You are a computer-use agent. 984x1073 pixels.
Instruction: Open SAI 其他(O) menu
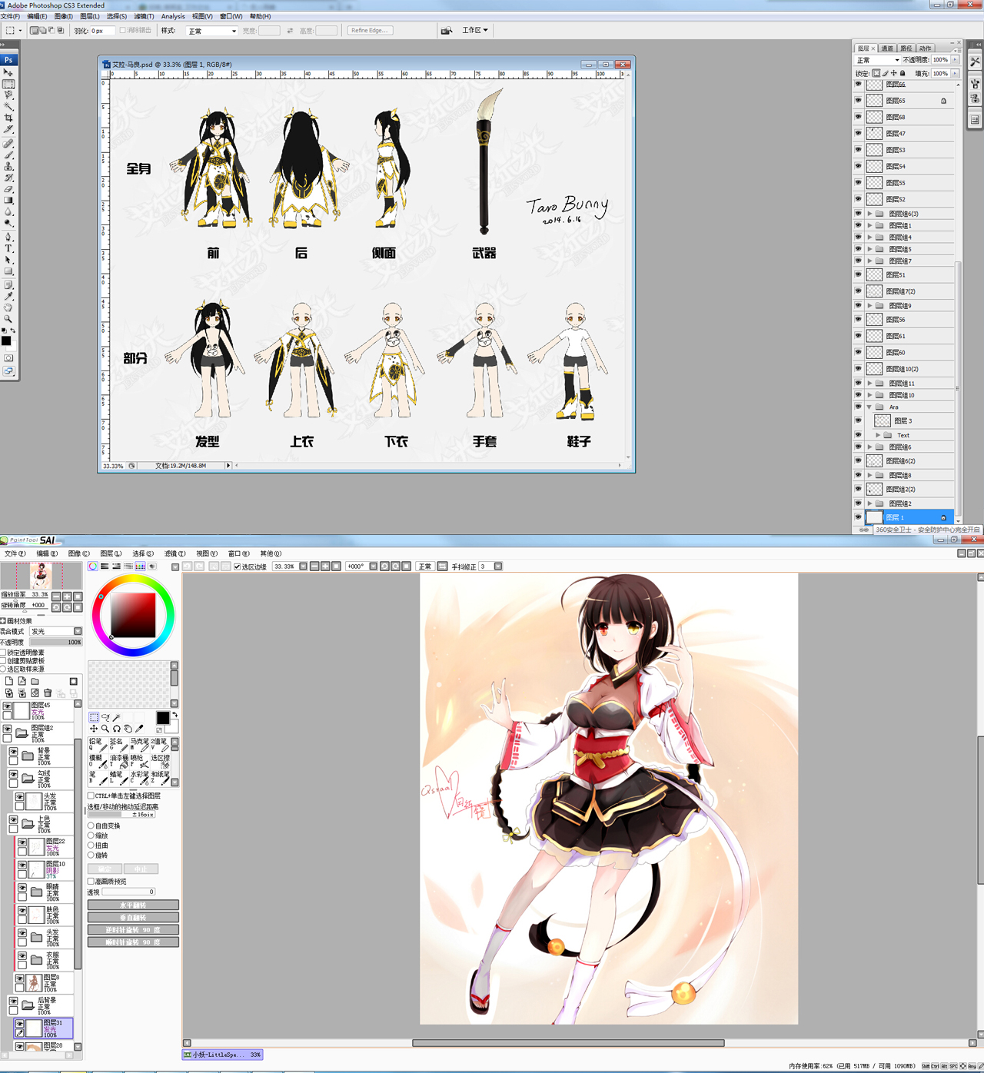click(x=271, y=553)
